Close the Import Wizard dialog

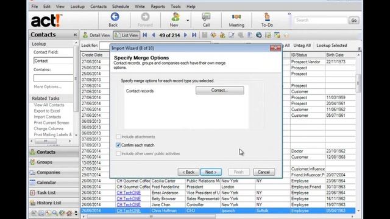pos(275,48)
